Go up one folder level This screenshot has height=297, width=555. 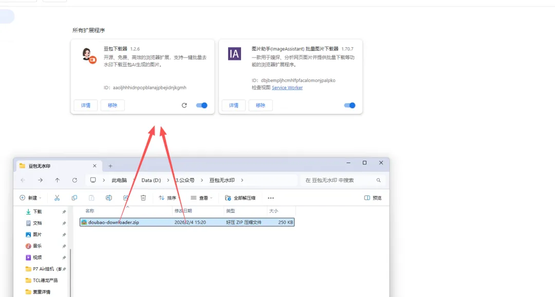point(58,180)
